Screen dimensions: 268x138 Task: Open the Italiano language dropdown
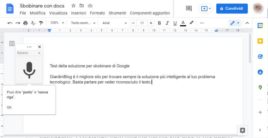(x=29, y=53)
